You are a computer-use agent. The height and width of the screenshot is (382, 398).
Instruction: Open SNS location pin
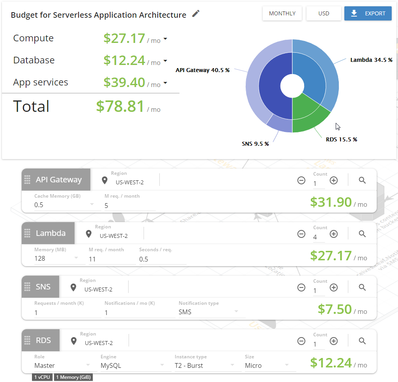(73, 287)
